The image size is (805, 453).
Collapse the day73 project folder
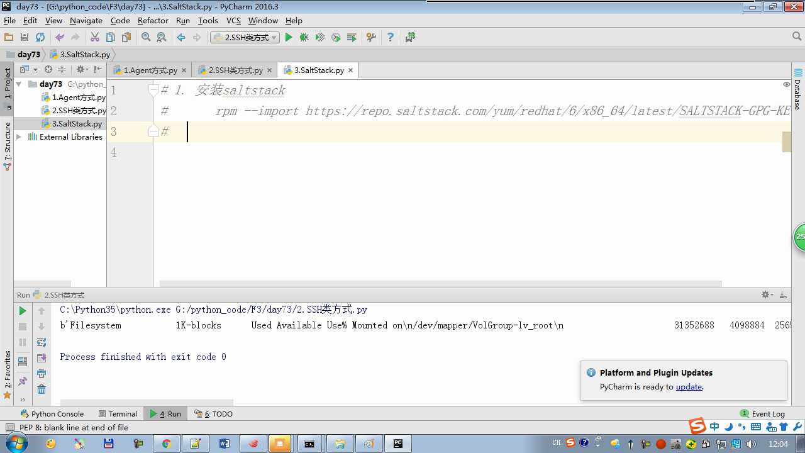[x=19, y=84]
